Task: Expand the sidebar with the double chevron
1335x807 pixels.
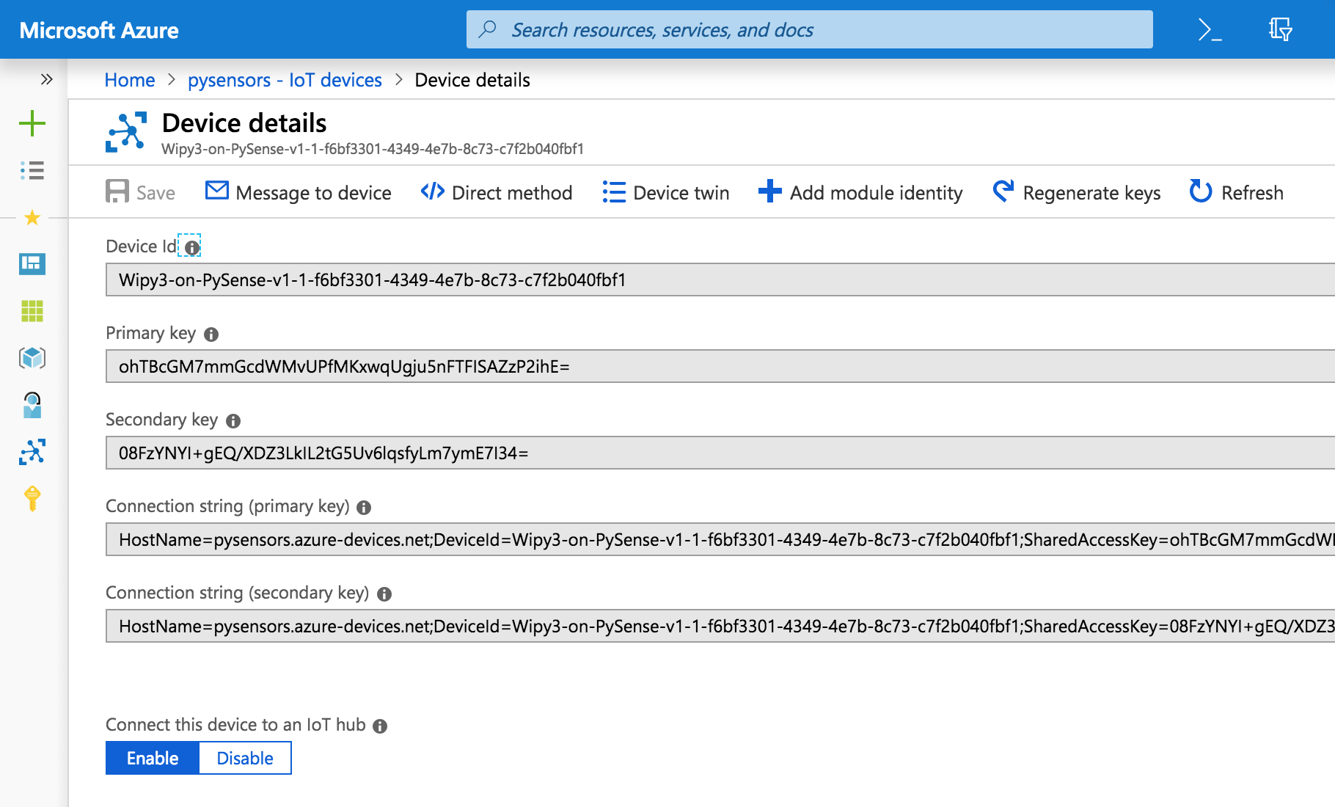Action: click(x=46, y=79)
